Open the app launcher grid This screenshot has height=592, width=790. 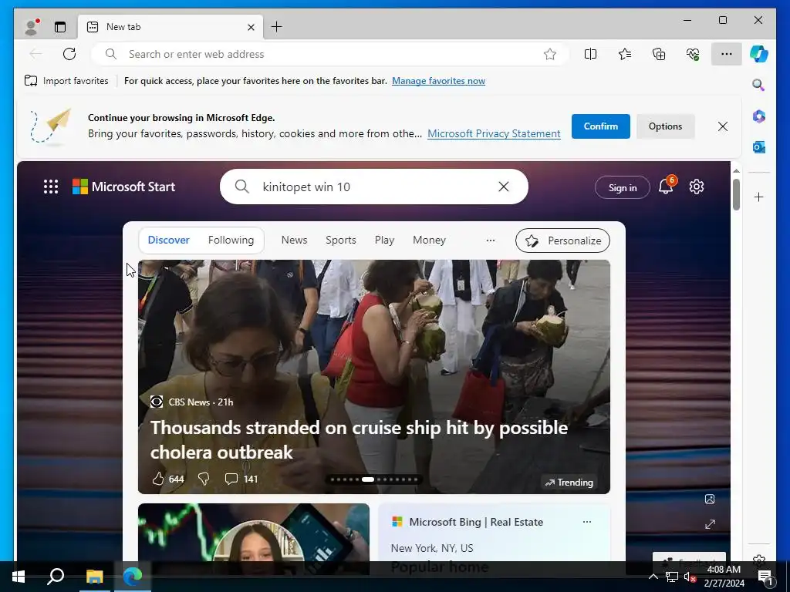click(51, 187)
